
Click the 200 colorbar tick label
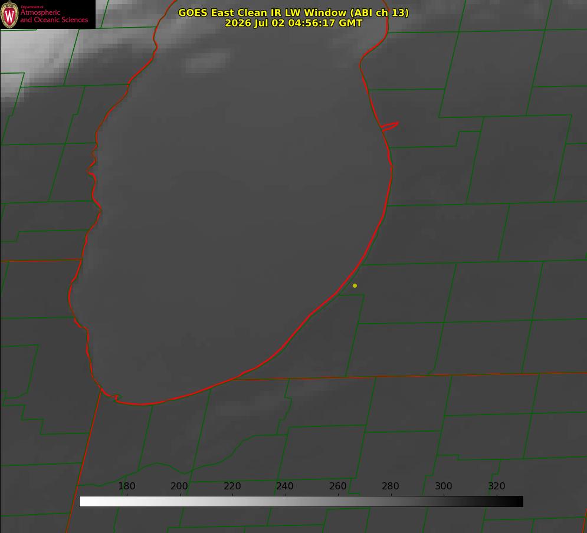[179, 486]
